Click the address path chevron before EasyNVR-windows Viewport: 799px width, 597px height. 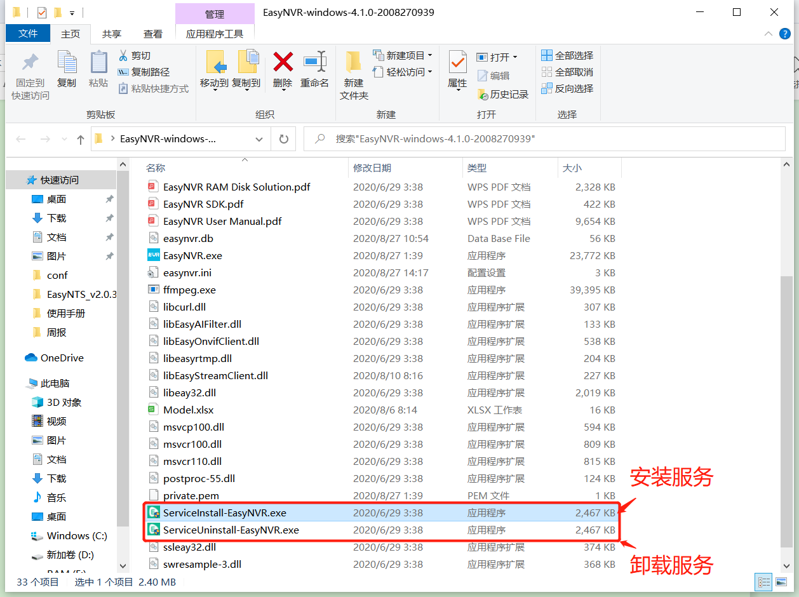pos(112,139)
